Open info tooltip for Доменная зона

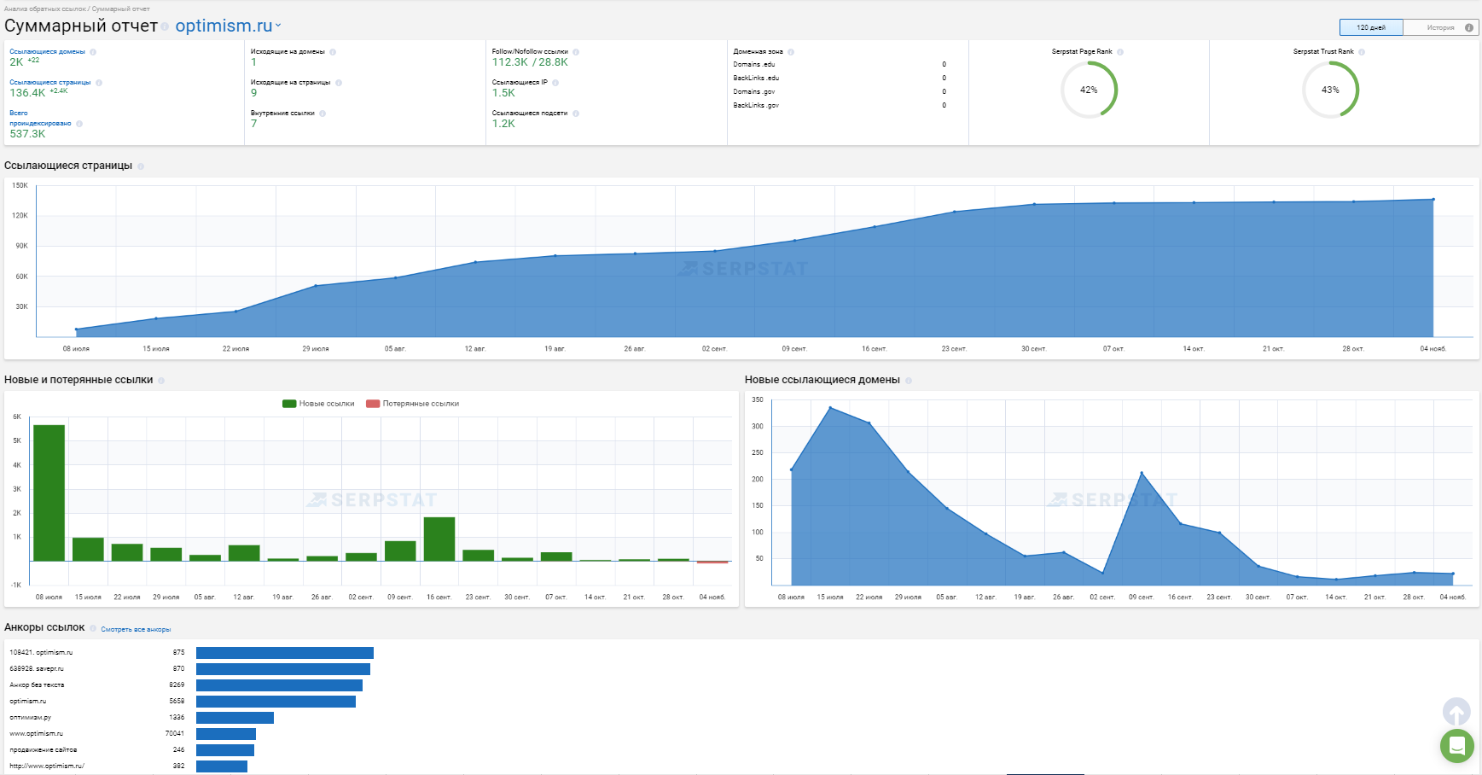791,52
